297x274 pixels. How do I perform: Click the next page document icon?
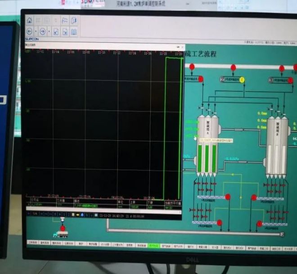coord(65,31)
